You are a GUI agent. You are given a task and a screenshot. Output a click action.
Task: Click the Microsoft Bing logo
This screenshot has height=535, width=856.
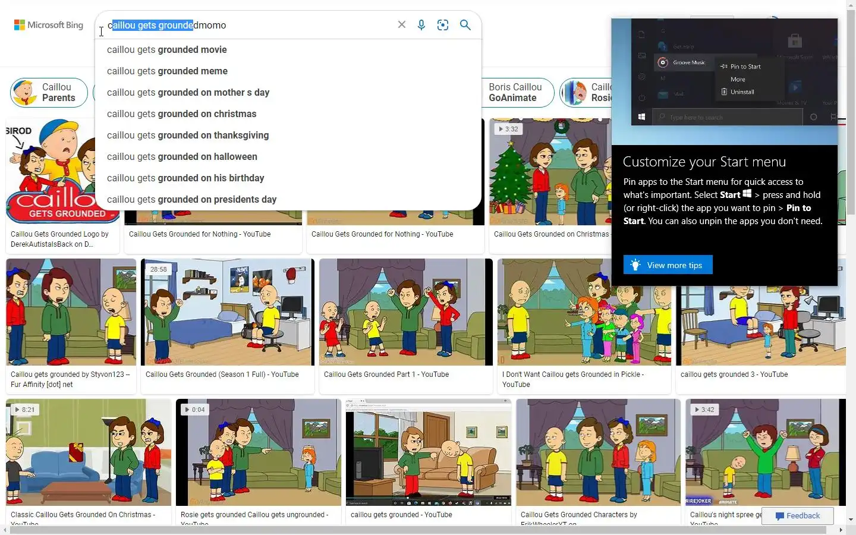pos(49,25)
